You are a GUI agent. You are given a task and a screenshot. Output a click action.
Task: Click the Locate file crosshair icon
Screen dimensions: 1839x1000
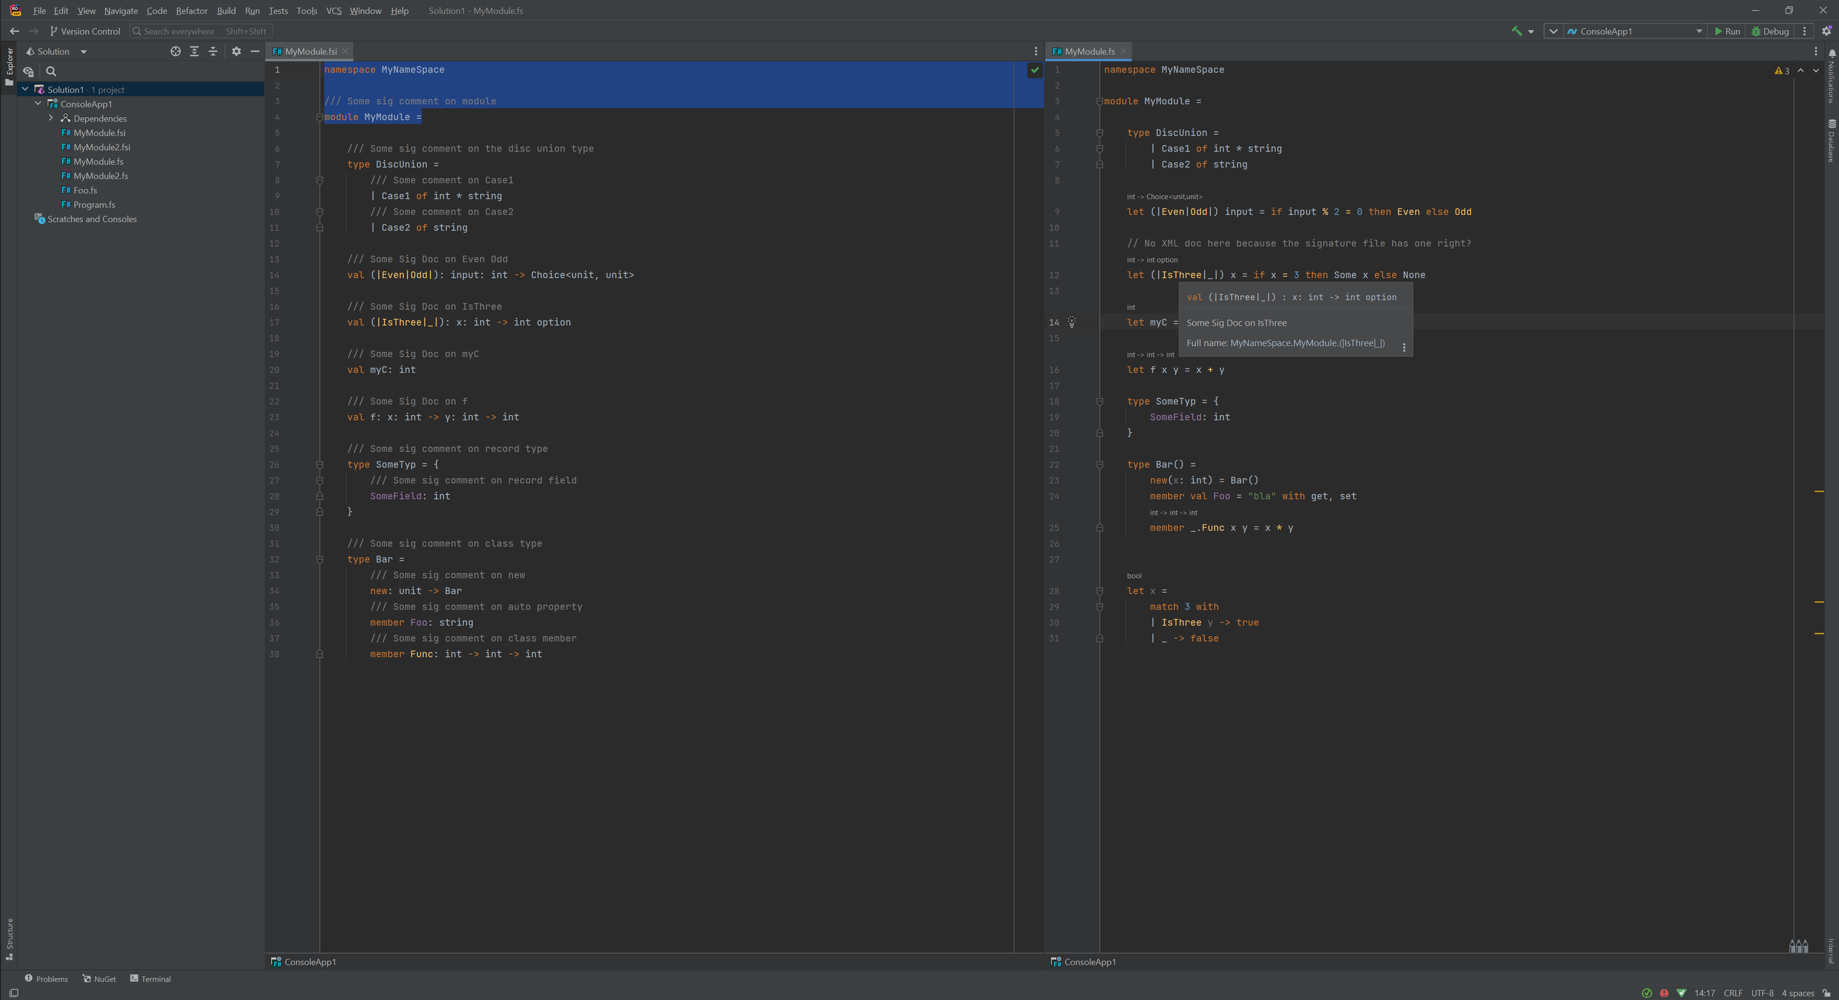click(x=176, y=51)
